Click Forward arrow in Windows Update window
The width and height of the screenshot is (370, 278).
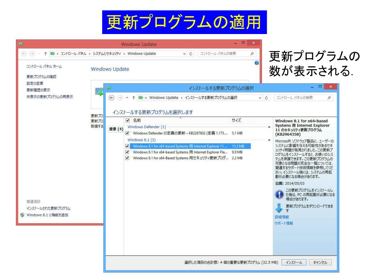click(32, 54)
